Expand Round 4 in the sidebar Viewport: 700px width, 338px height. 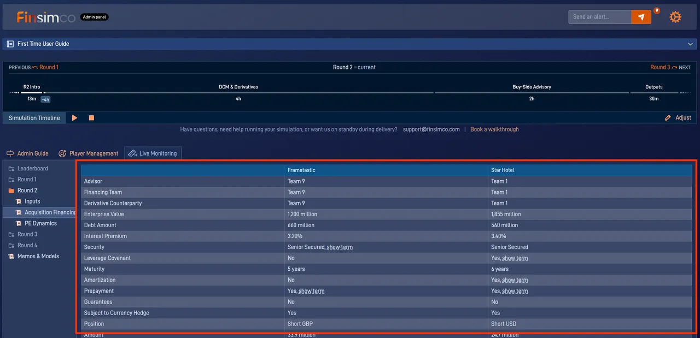pyautogui.click(x=27, y=245)
